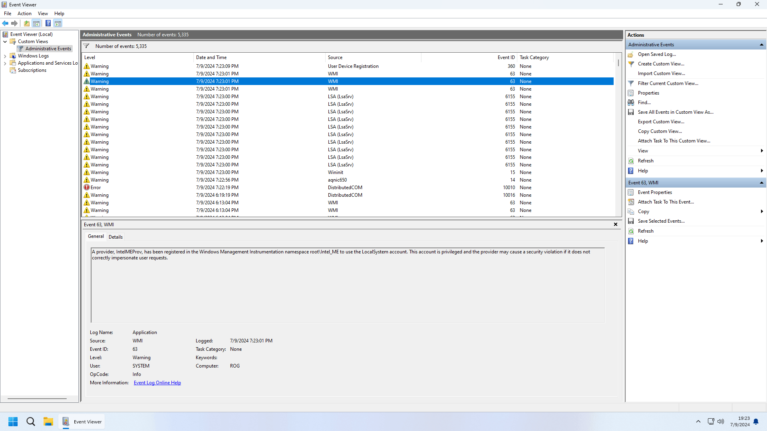This screenshot has height=431, width=767.
Task: Click the blue Help toolbar icon
Action: click(48, 23)
